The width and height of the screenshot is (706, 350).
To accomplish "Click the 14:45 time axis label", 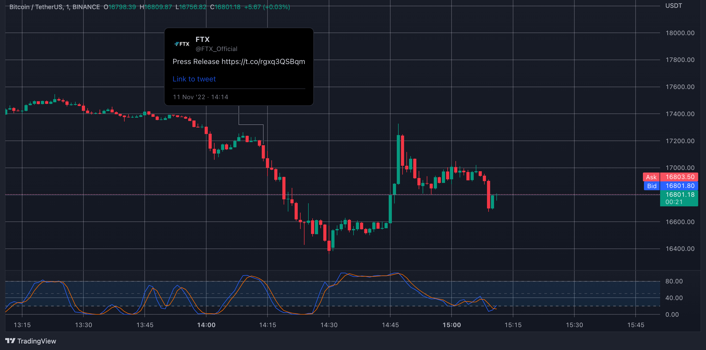I will [390, 325].
